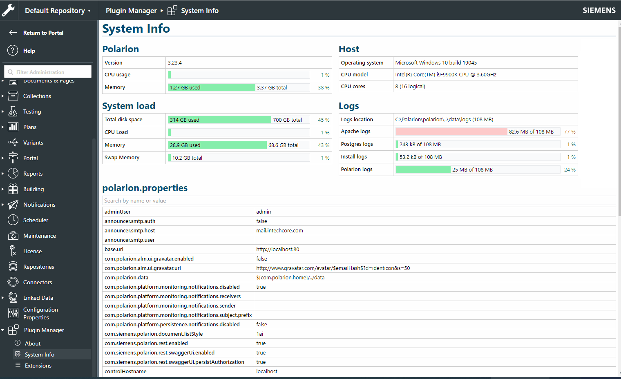Click the System Info chip icon
Screen dimensions: 621x379
18,354
